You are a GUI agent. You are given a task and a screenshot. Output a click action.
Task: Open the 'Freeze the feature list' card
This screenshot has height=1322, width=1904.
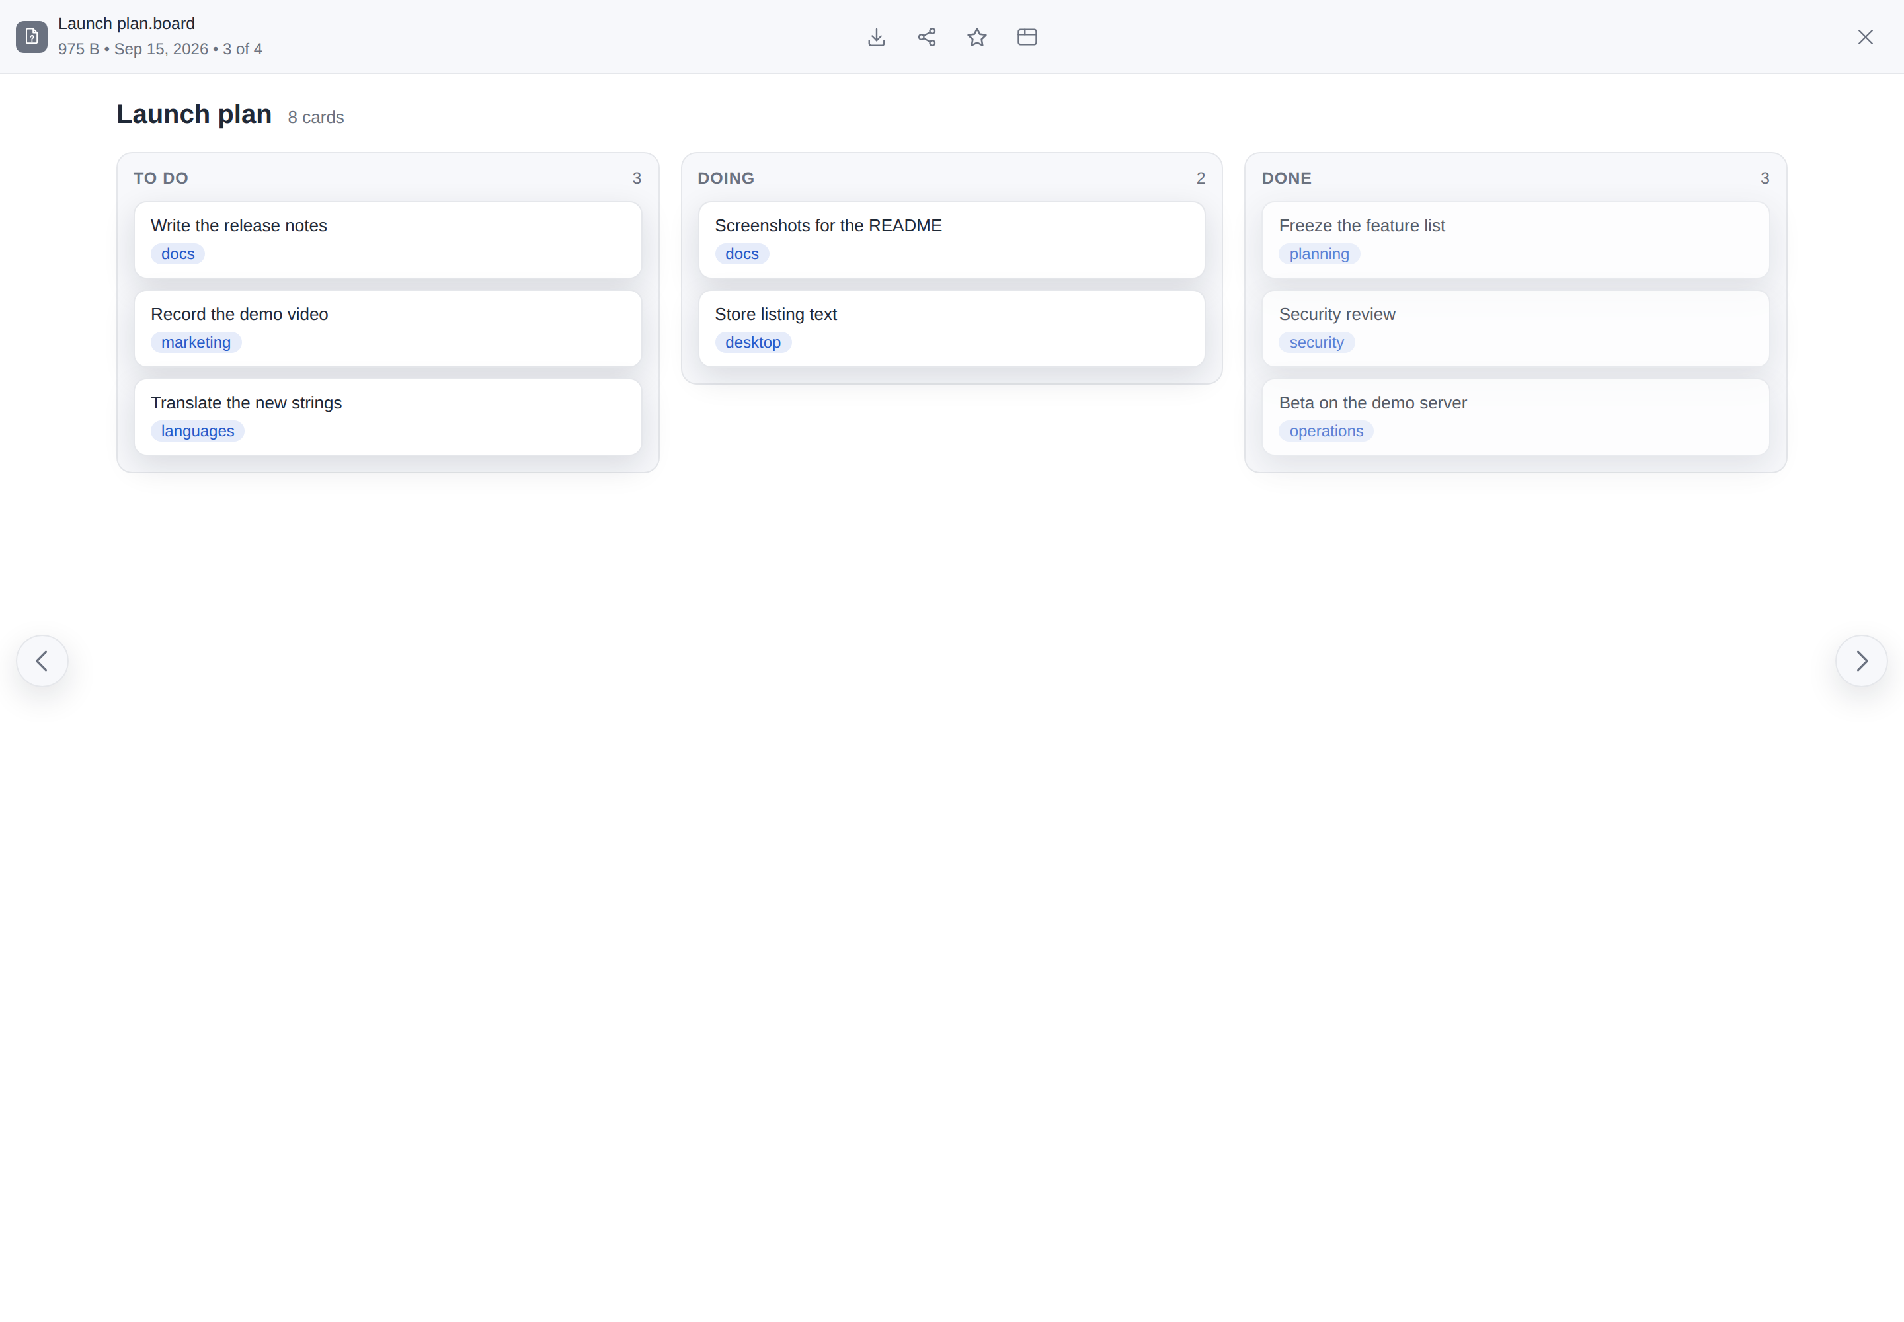click(1515, 239)
